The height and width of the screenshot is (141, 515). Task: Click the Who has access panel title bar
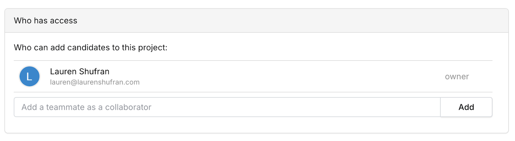(257, 21)
